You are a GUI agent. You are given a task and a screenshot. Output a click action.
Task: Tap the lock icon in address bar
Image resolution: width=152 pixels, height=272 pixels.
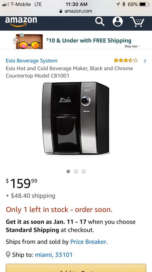click(61, 11)
